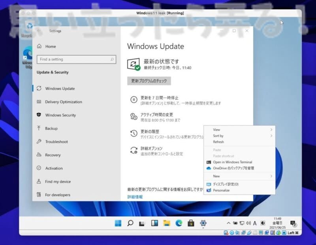The image size is (316, 245).
Task: Choose Refresh in the context menu
Action: tap(239, 142)
